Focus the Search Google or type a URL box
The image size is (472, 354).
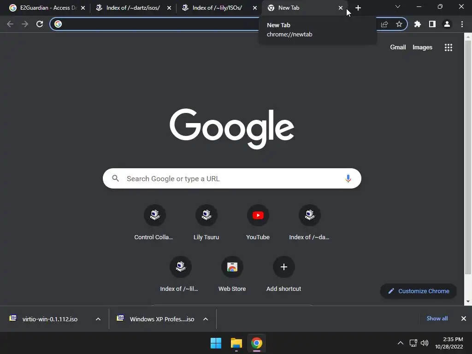pos(232,178)
